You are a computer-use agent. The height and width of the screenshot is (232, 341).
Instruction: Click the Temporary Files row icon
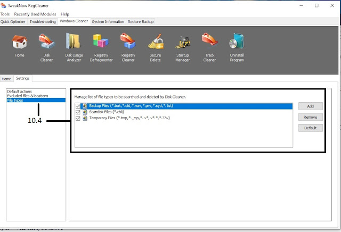(85, 118)
